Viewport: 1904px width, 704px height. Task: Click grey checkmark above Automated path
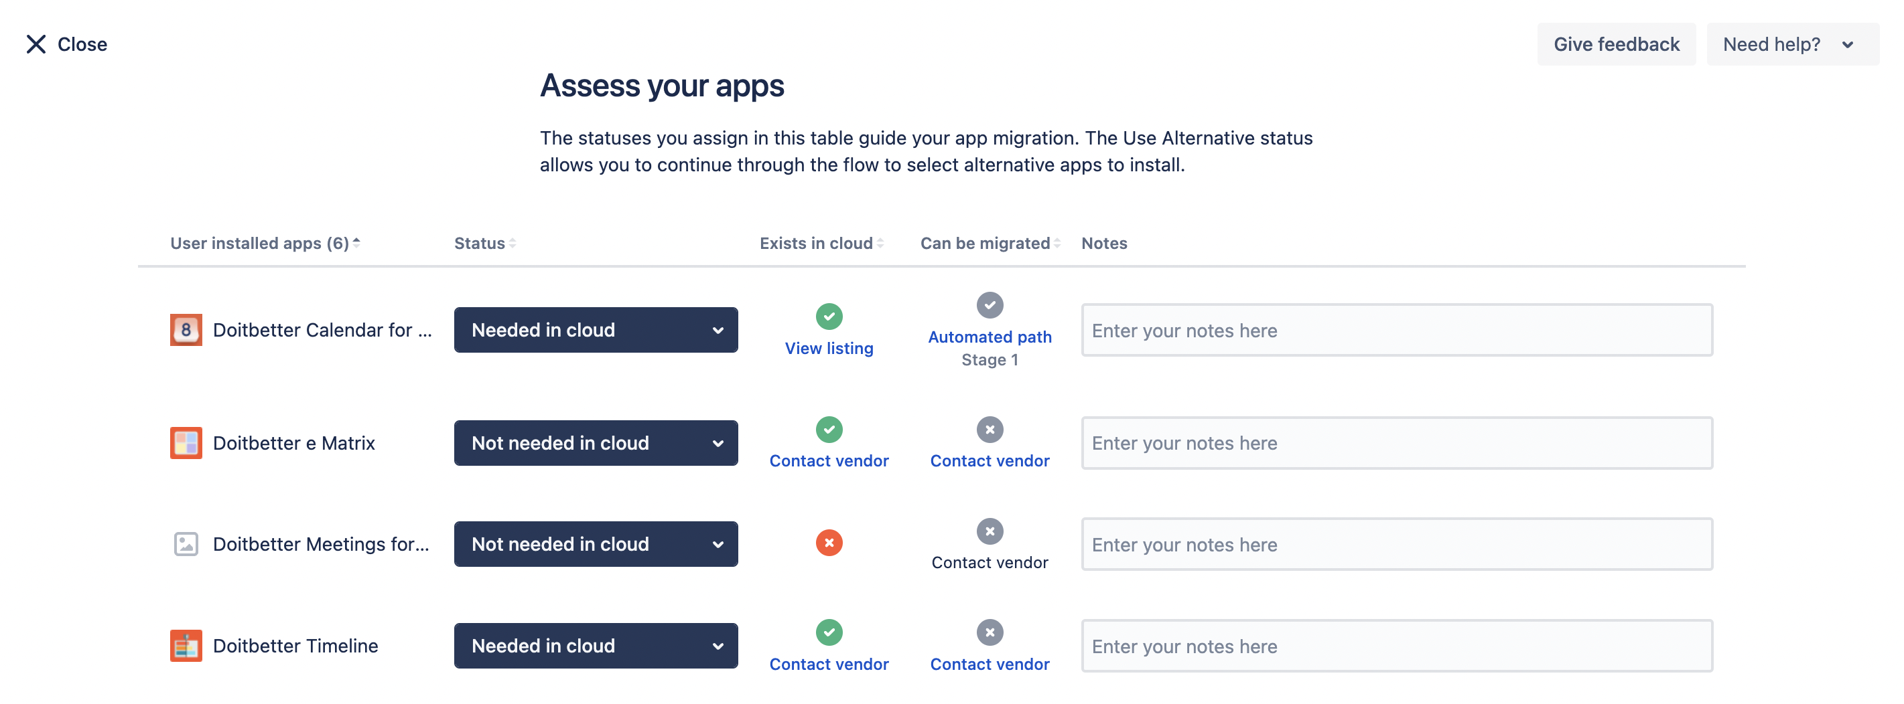[989, 304]
